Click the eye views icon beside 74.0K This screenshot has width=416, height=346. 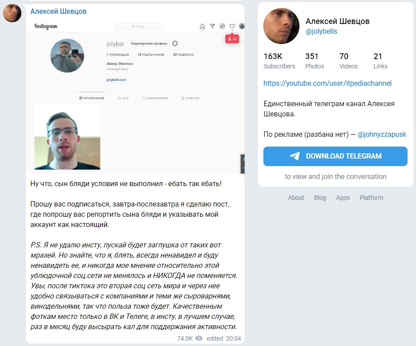tap(199, 338)
